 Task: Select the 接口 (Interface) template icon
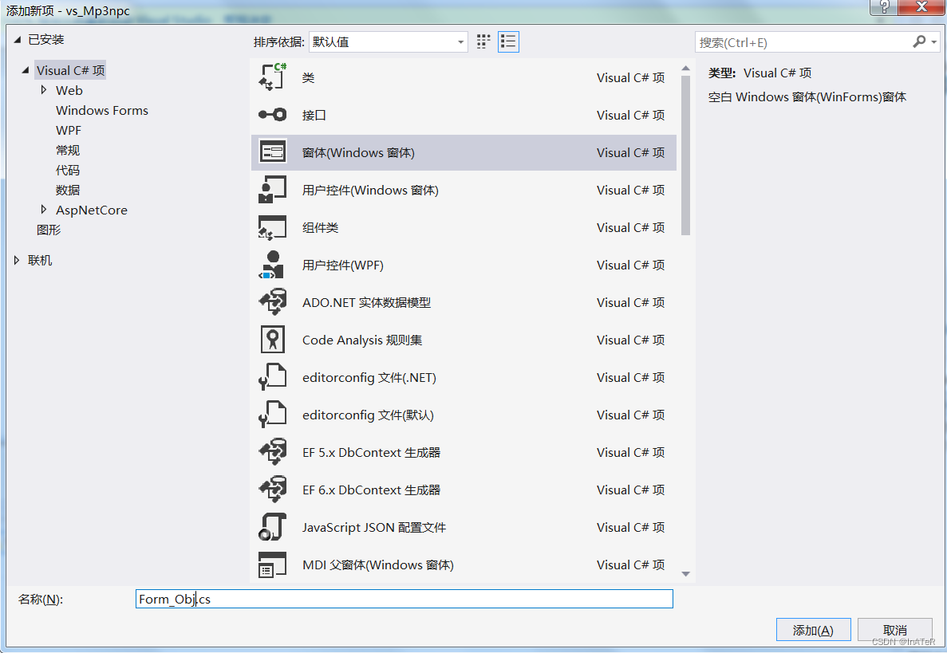tap(273, 115)
